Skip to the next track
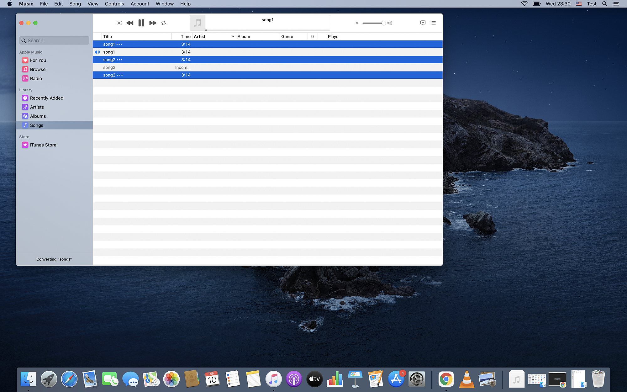The width and height of the screenshot is (627, 392). point(153,23)
